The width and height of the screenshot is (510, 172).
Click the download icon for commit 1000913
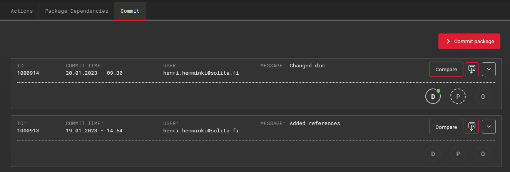coord(472,127)
